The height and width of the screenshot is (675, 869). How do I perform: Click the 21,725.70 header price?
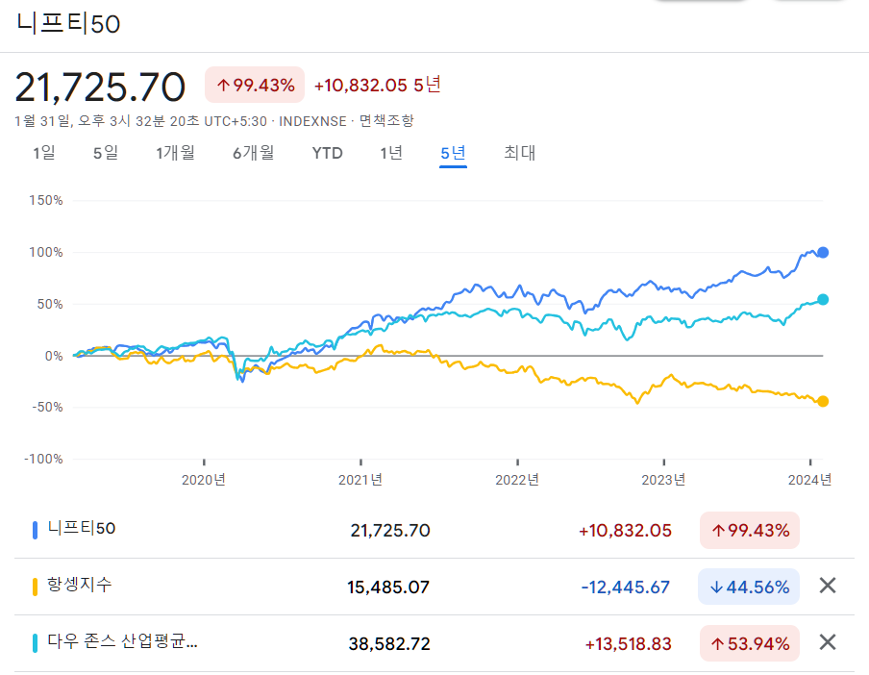click(x=100, y=87)
